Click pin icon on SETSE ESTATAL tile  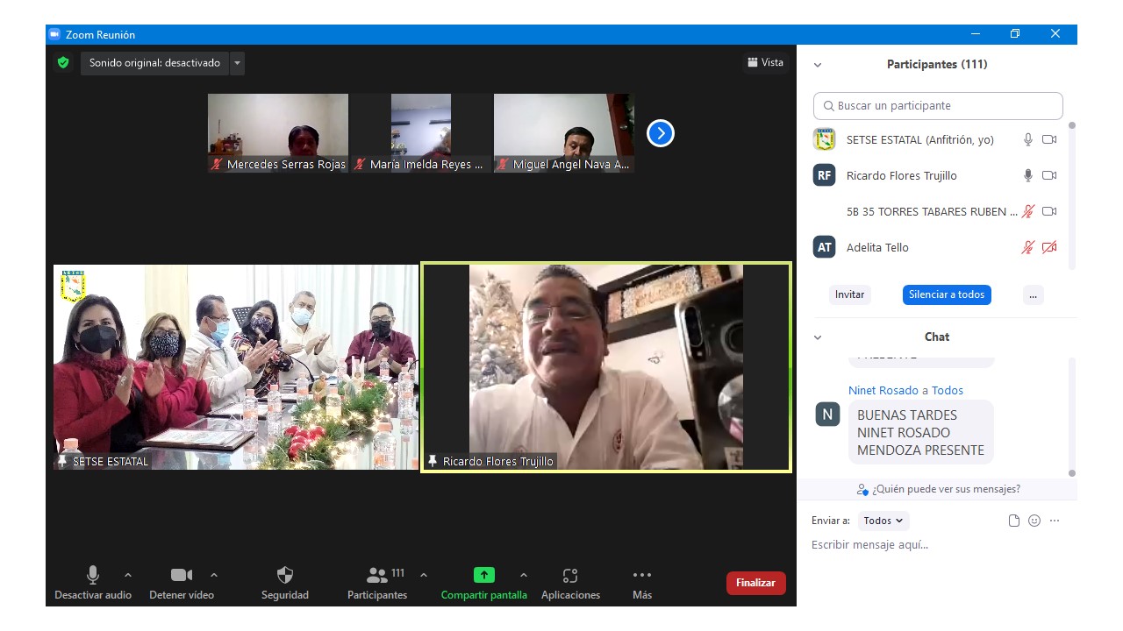pos(62,461)
